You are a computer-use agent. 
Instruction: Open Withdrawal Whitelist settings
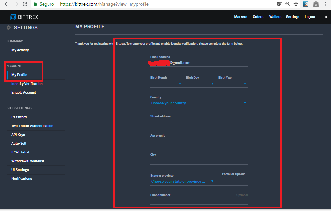[28, 161]
